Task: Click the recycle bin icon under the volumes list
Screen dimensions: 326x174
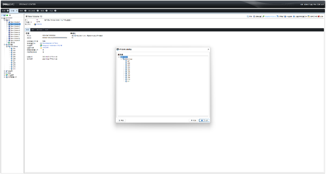Action: 9,42
